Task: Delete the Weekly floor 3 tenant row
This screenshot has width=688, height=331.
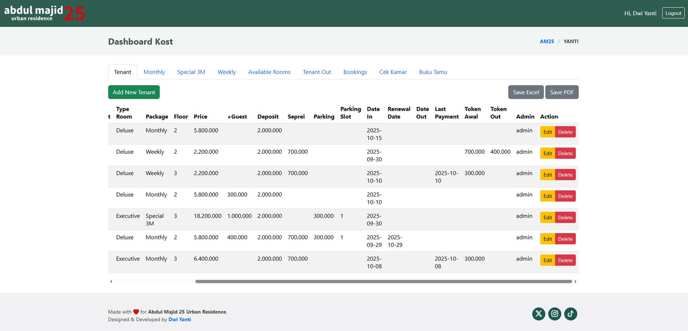Action: point(565,175)
